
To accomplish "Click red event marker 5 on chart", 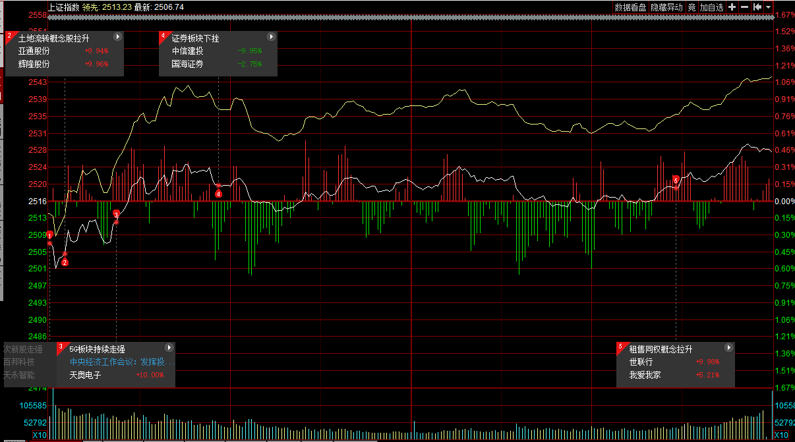I will click(676, 179).
